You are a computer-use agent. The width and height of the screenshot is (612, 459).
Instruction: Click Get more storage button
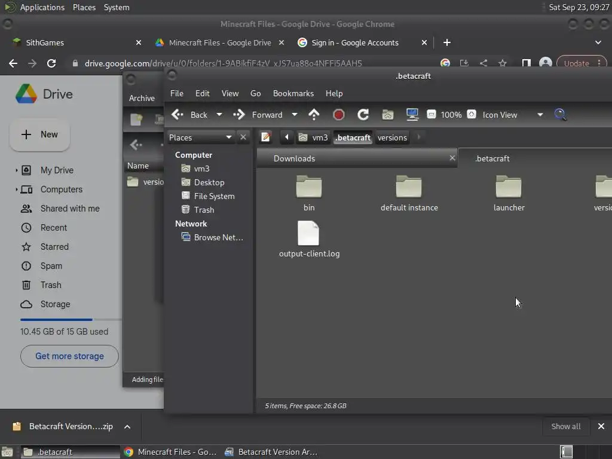[x=69, y=356]
